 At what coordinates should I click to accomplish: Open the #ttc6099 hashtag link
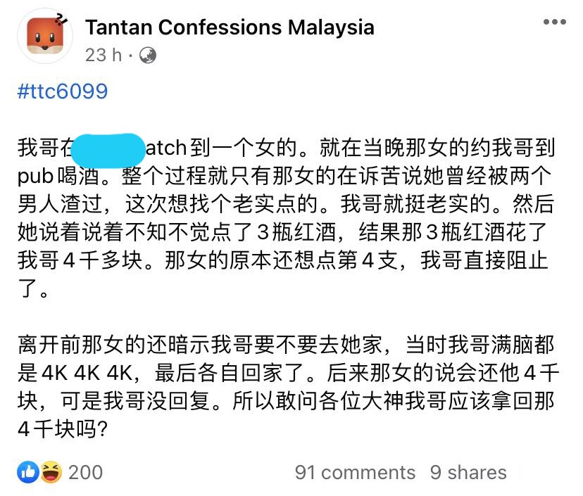coord(63,91)
